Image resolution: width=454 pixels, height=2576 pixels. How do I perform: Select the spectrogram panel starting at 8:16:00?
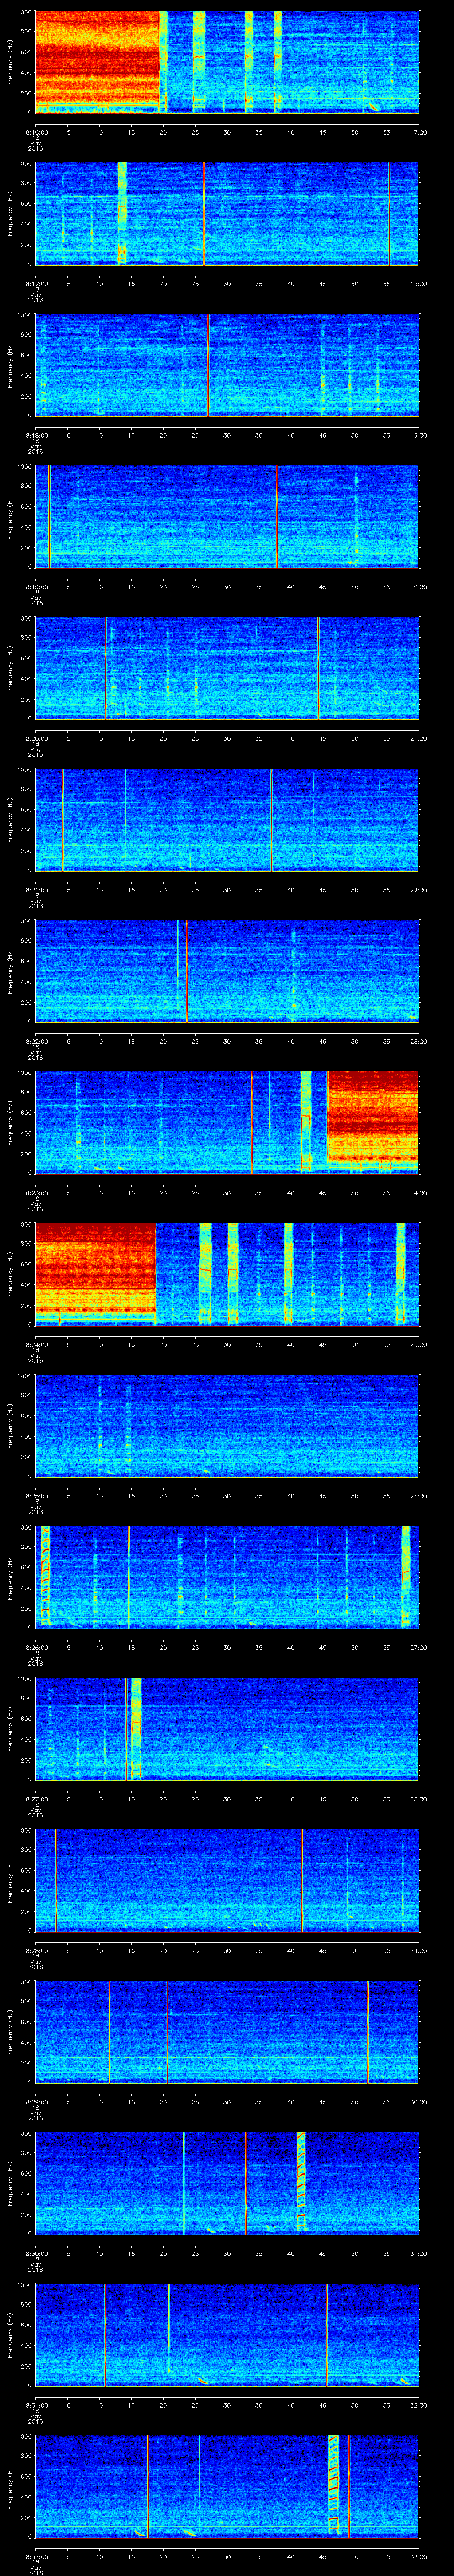click(x=227, y=62)
